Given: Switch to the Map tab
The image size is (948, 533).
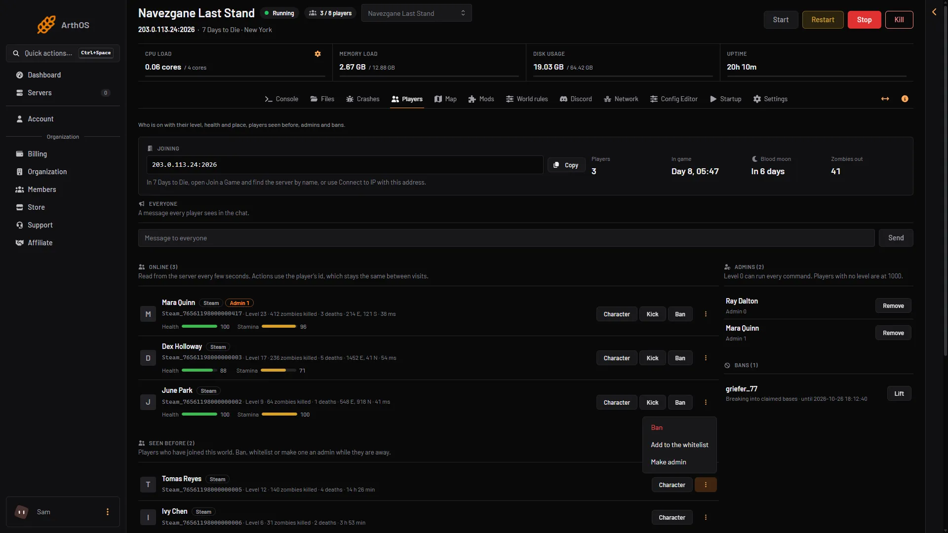Looking at the screenshot, I should (x=445, y=99).
